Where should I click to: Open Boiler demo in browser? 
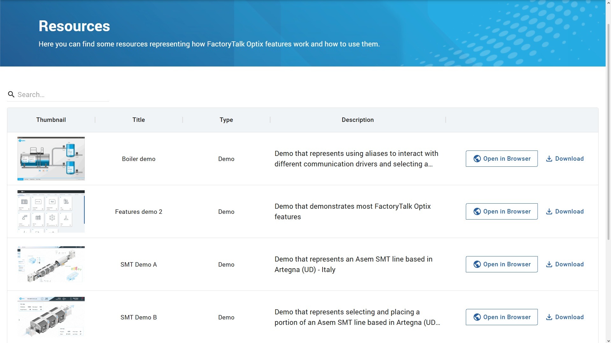(x=501, y=158)
